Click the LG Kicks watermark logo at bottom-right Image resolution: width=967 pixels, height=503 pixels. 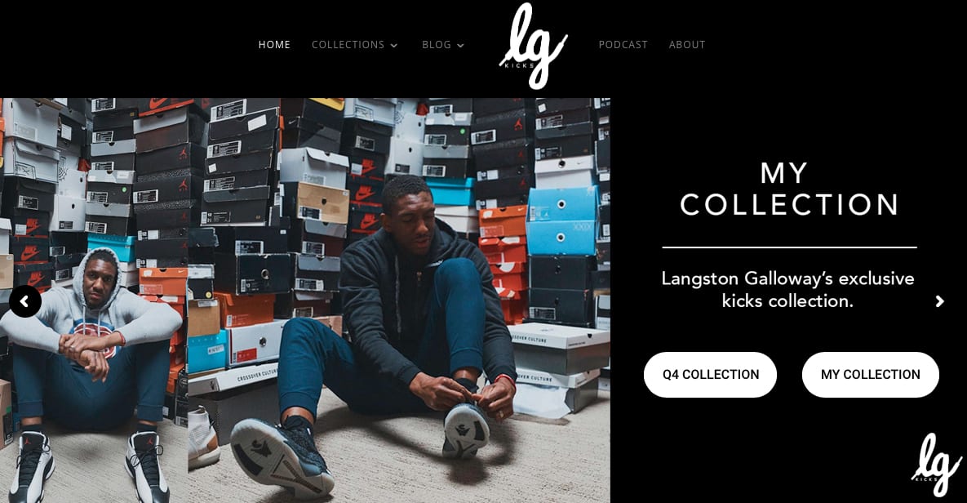click(936, 465)
